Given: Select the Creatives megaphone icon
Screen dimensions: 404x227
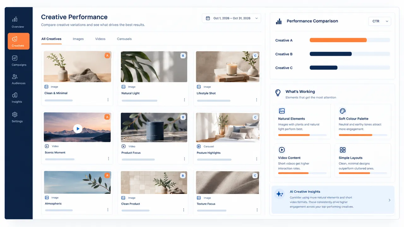Looking at the screenshot, I should coord(15,39).
